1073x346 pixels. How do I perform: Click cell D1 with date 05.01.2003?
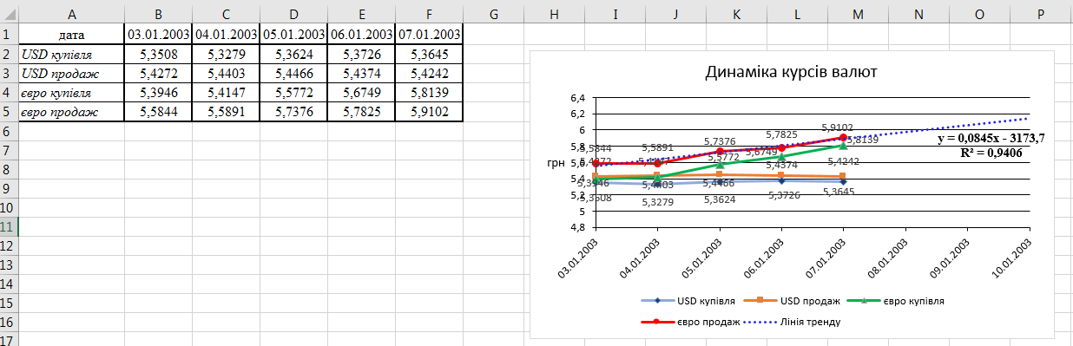[293, 35]
